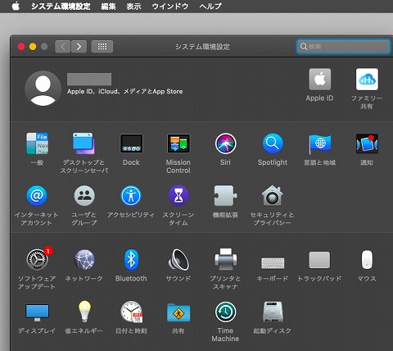Open Time Machine preferences

coord(225,312)
